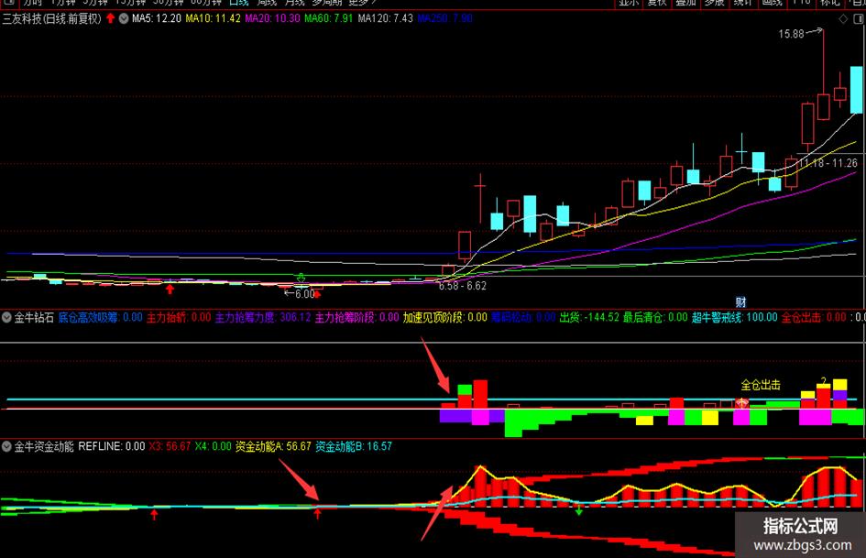The height and width of the screenshot is (558, 866).
Task: Click the yellow 全仓出击 signal label in the chart
Action: tap(761, 385)
